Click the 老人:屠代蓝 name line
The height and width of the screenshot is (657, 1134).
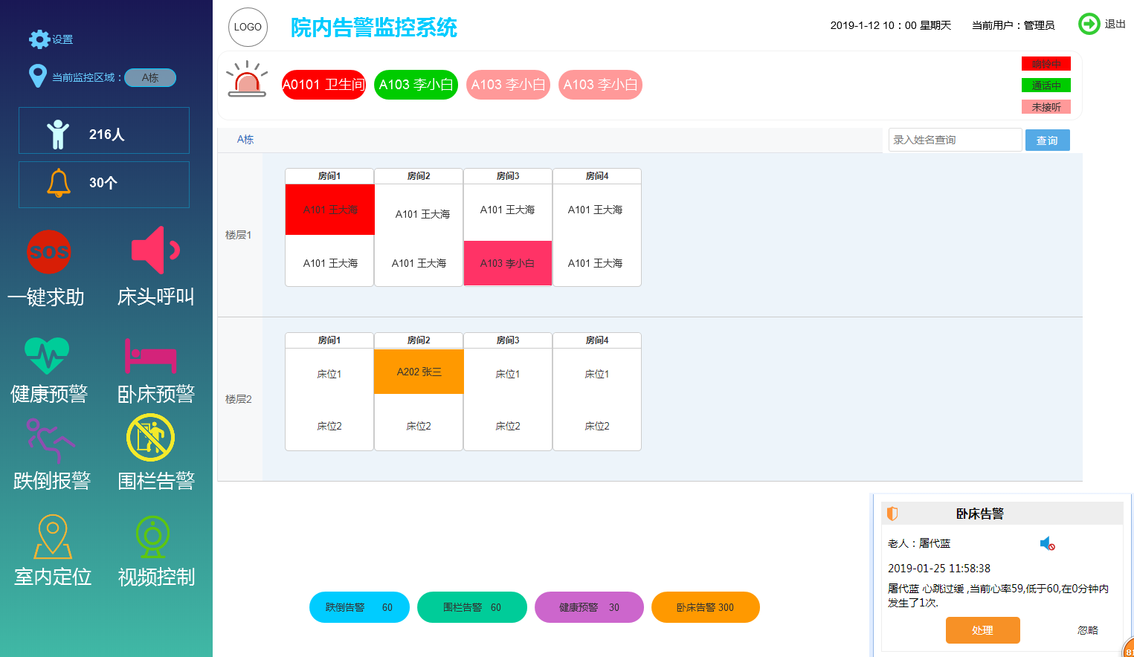click(x=919, y=543)
